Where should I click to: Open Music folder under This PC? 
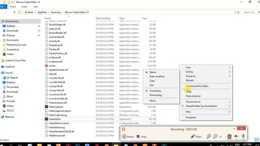click(10, 97)
